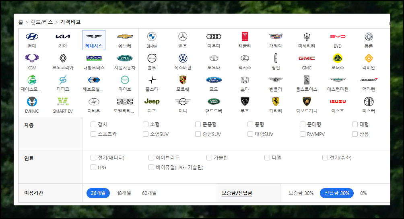Select the BYD brand logo
Viewport: 404px width, 219px height.
tap(338, 36)
